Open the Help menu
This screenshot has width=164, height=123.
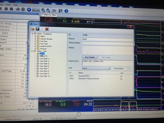pyautogui.click(x=16, y=5)
